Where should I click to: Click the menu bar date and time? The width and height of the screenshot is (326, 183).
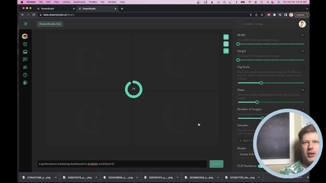(x=294, y=2)
